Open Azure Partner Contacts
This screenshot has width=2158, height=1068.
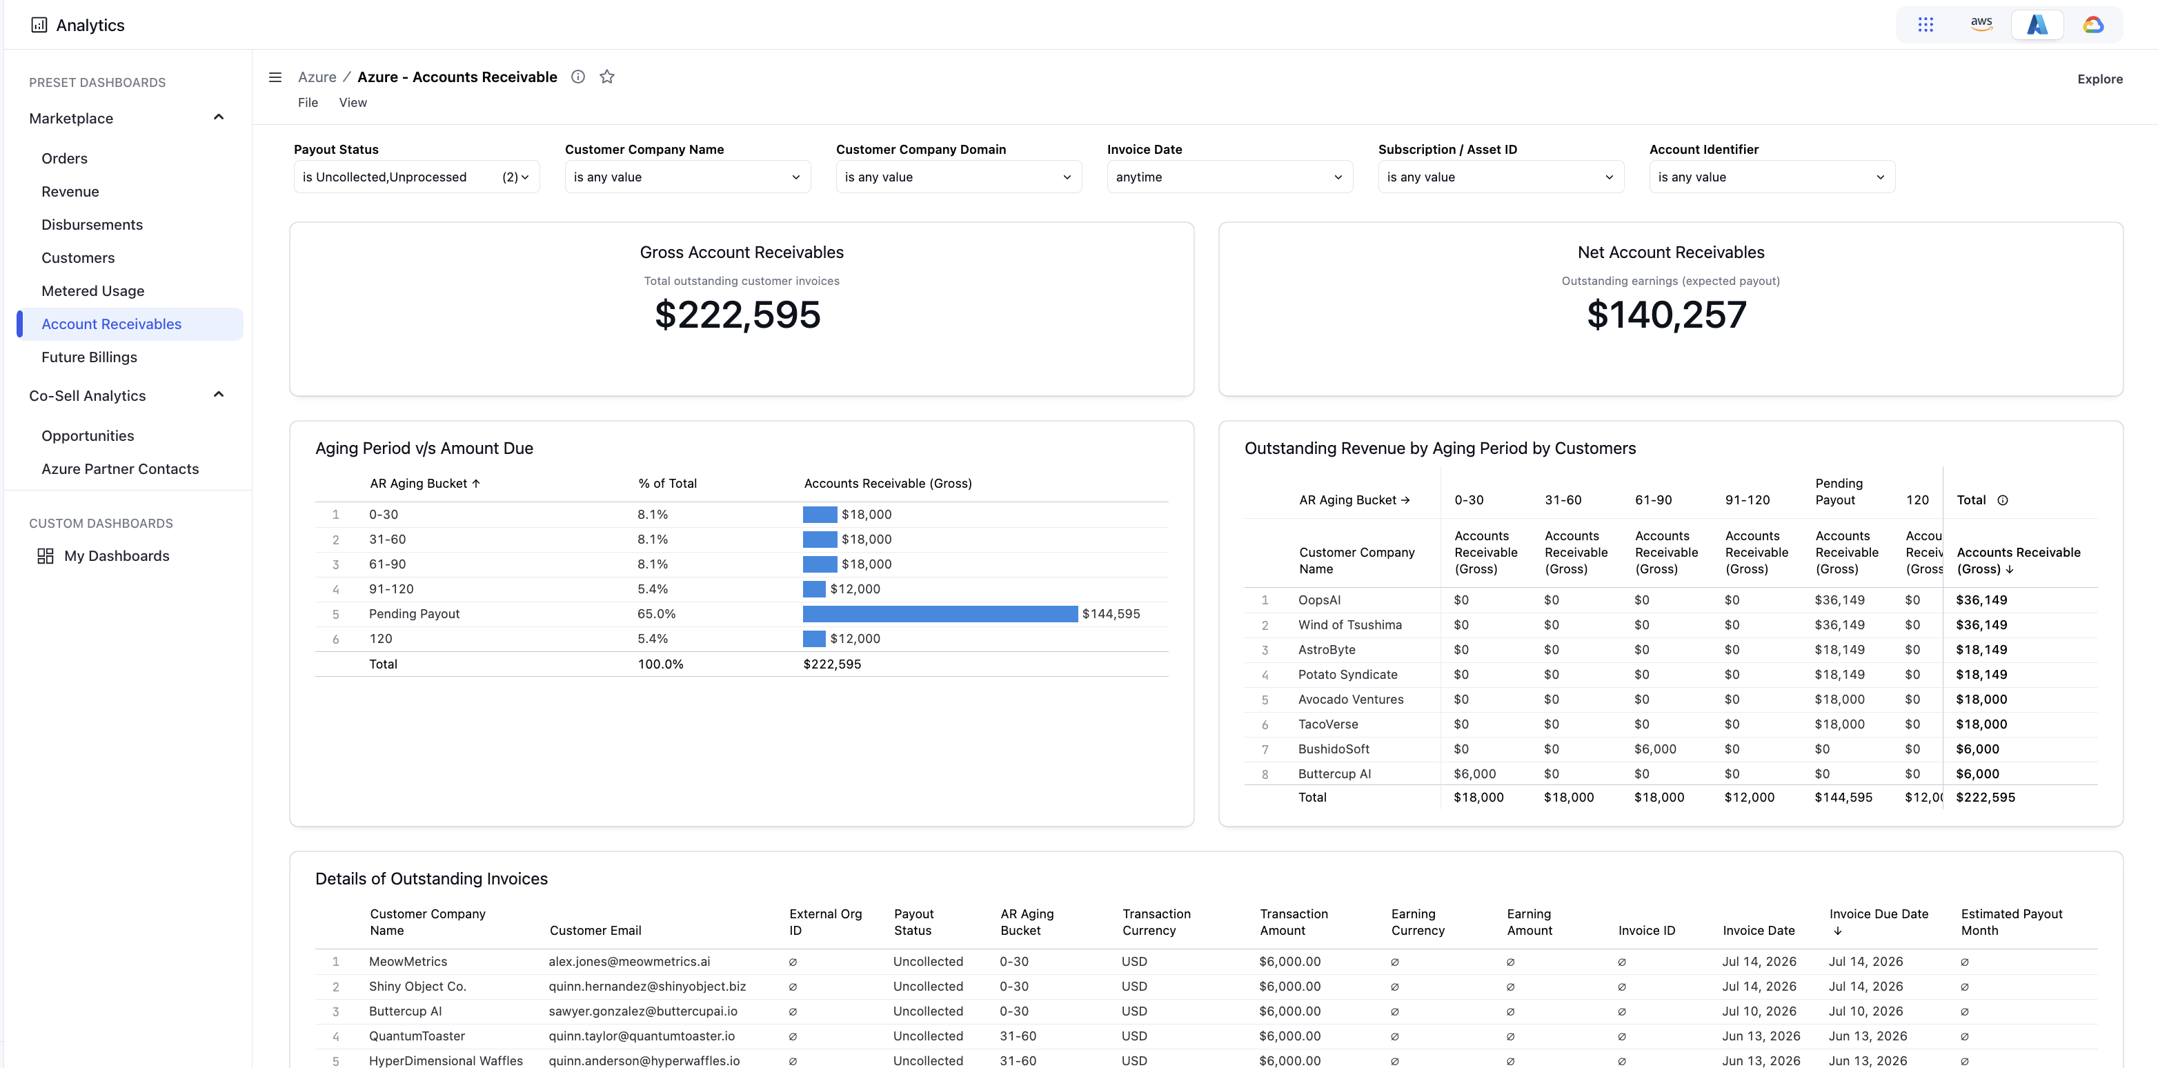click(x=120, y=469)
